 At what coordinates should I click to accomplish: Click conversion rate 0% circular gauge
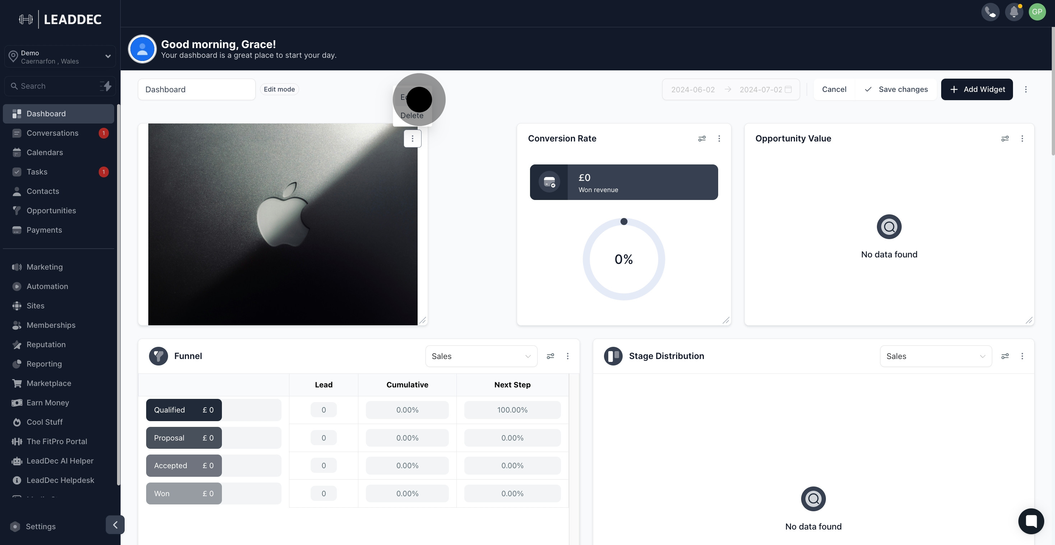[624, 259]
